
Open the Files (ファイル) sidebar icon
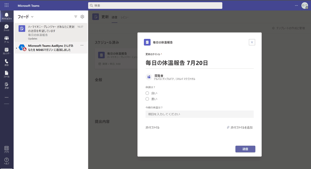pyautogui.click(x=7, y=74)
